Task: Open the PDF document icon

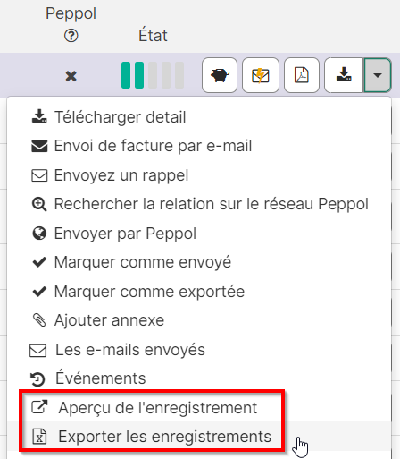Action: (302, 75)
